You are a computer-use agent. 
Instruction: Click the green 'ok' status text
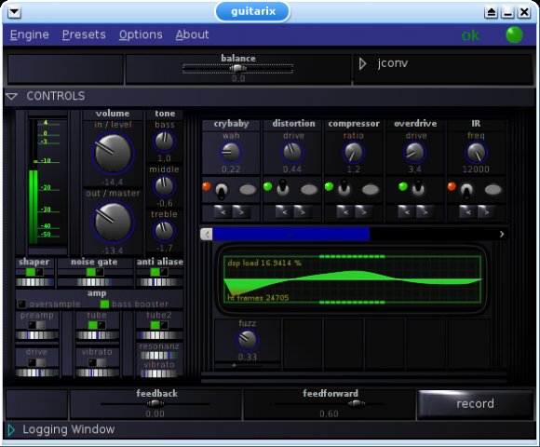pos(470,35)
